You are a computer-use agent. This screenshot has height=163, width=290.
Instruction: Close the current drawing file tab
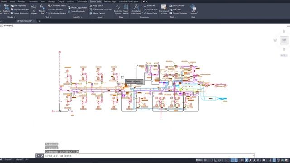pos(34,21)
